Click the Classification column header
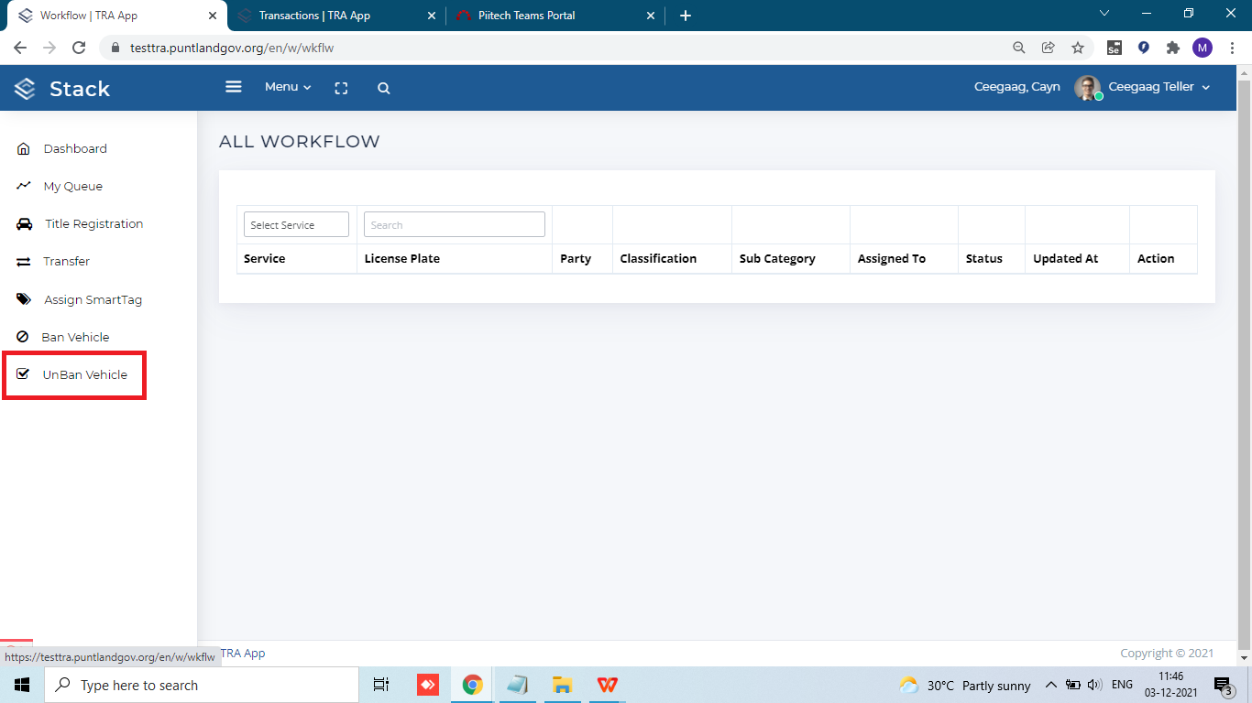1252x703 pixels. [x=658, y=258]
